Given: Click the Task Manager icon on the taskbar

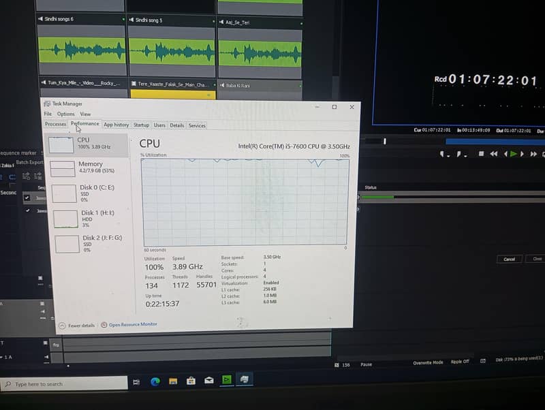Looking at the screenshot, I should point(245,379).
